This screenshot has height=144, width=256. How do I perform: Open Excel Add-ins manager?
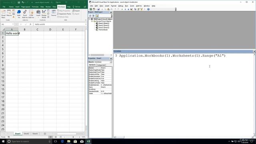[x=25, y=14]
